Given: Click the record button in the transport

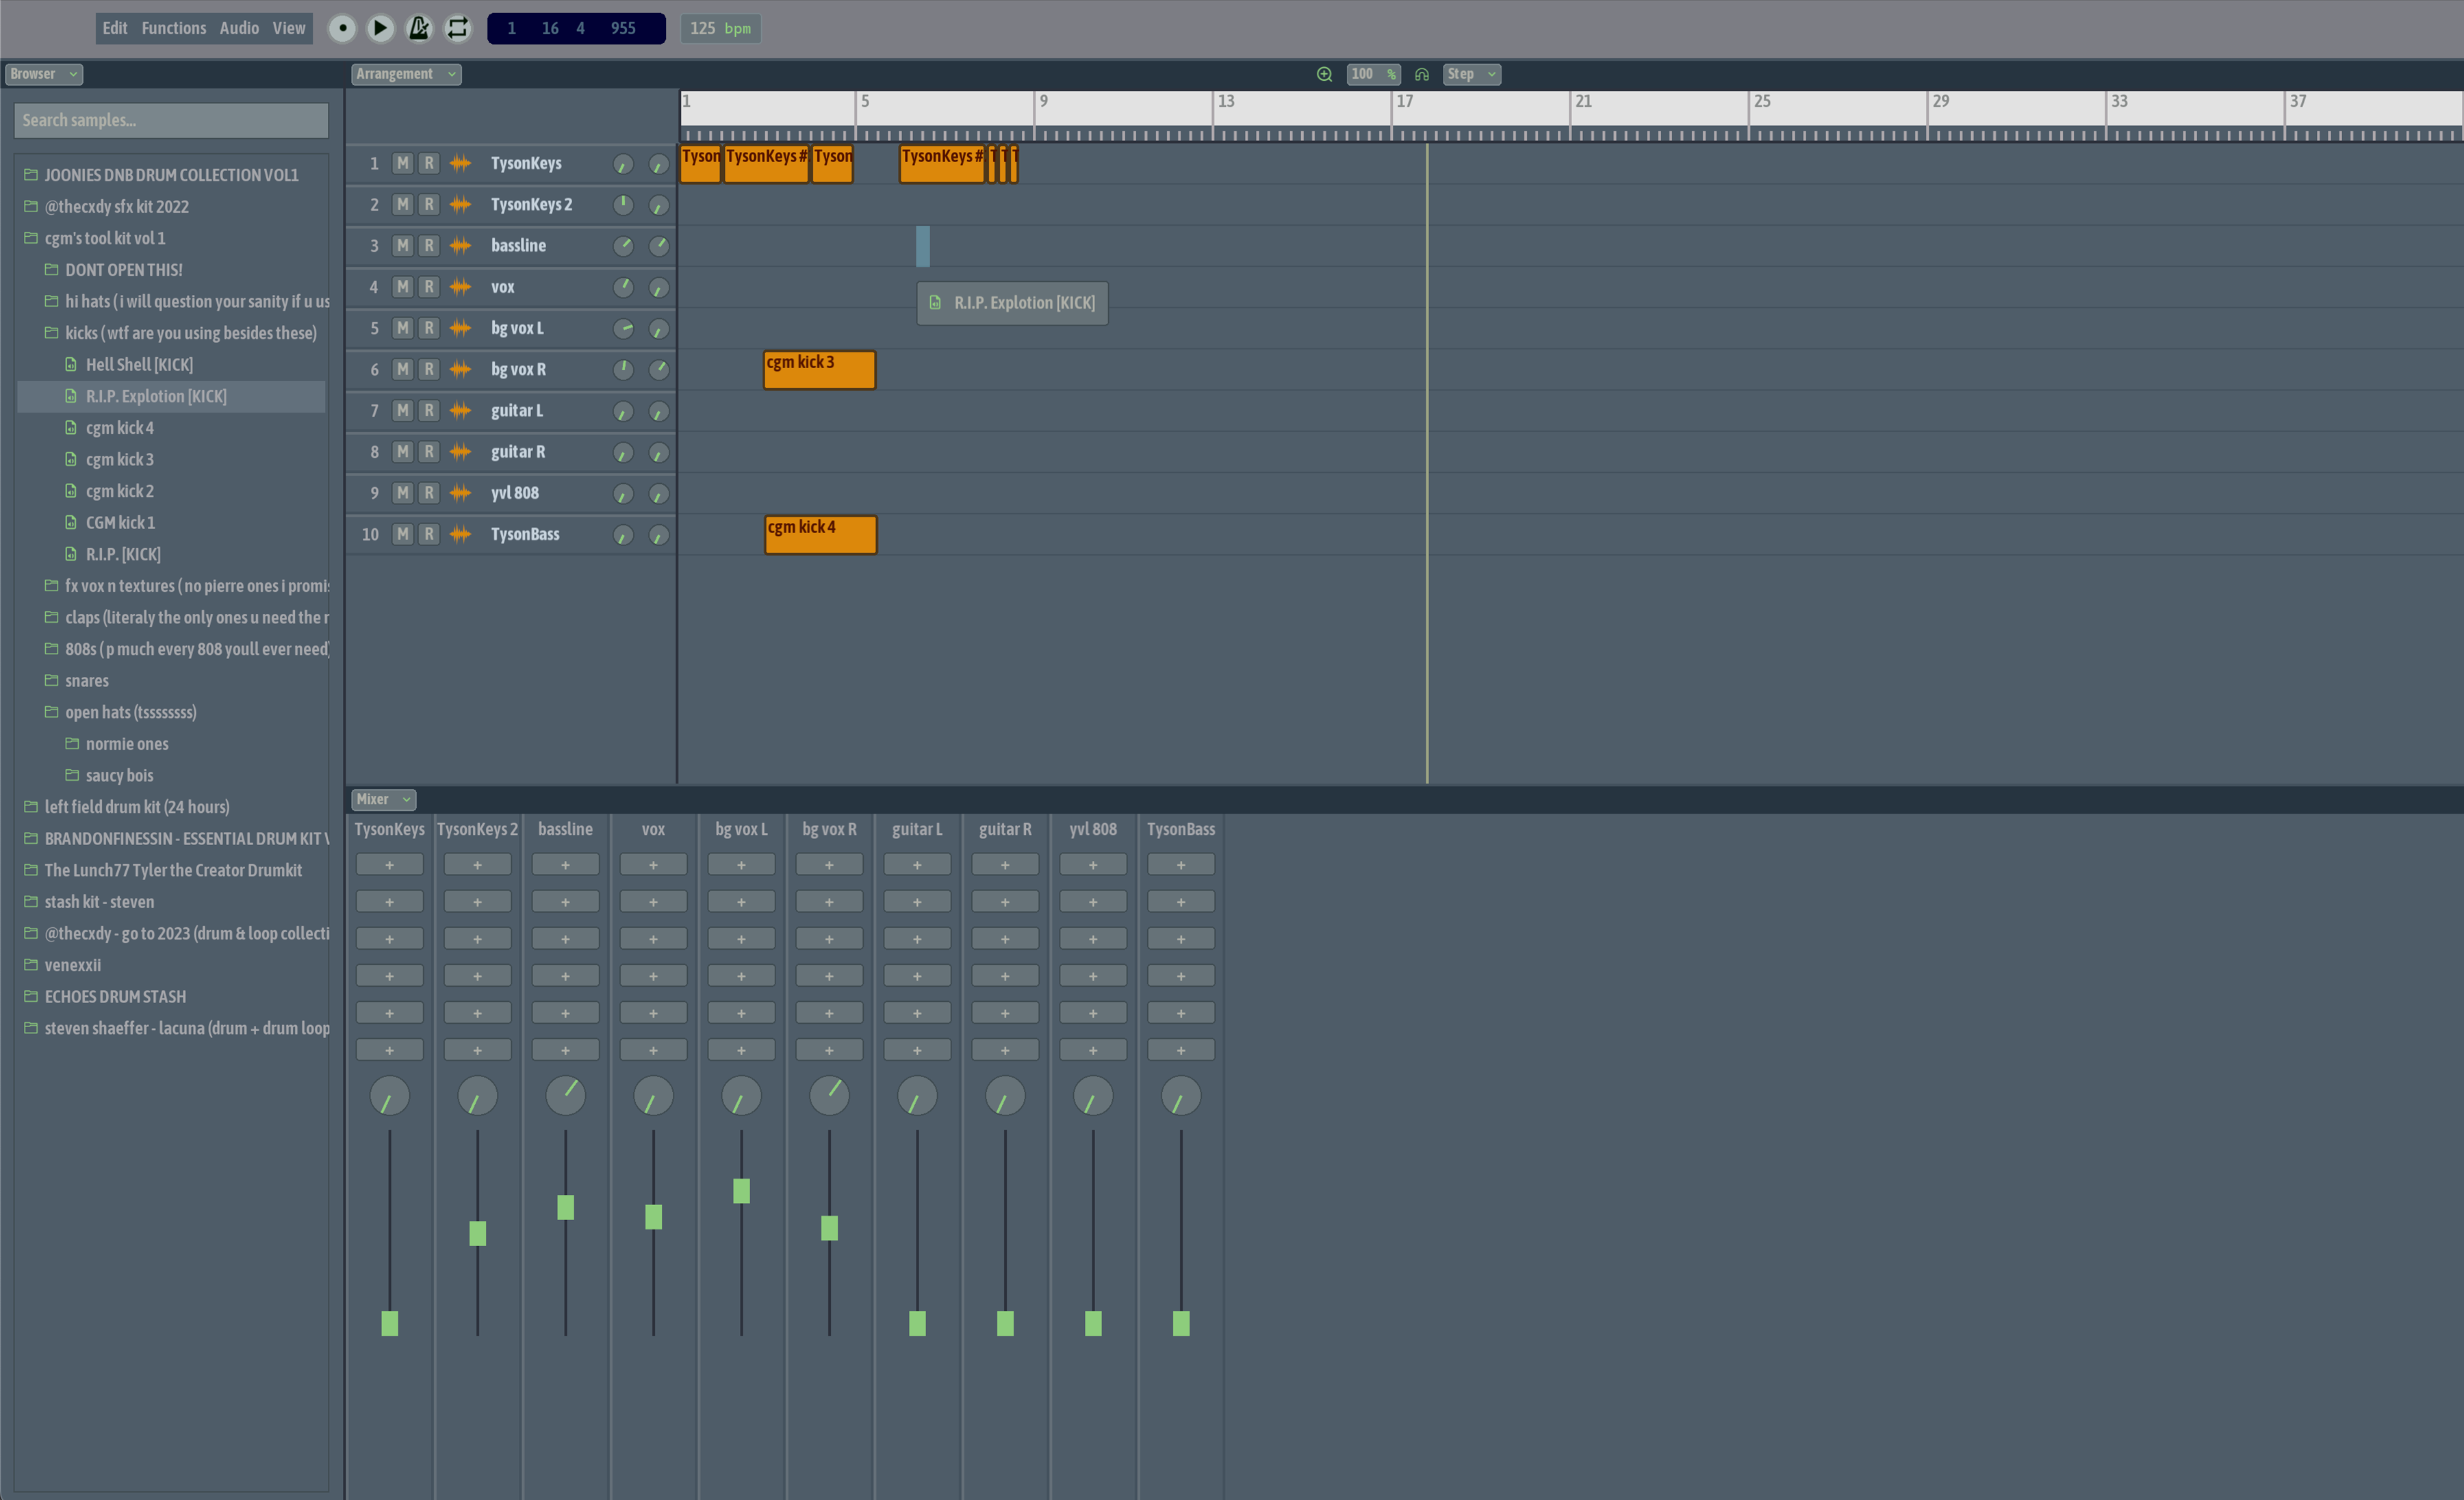Looking at the screenshot, I should [342, 28].
